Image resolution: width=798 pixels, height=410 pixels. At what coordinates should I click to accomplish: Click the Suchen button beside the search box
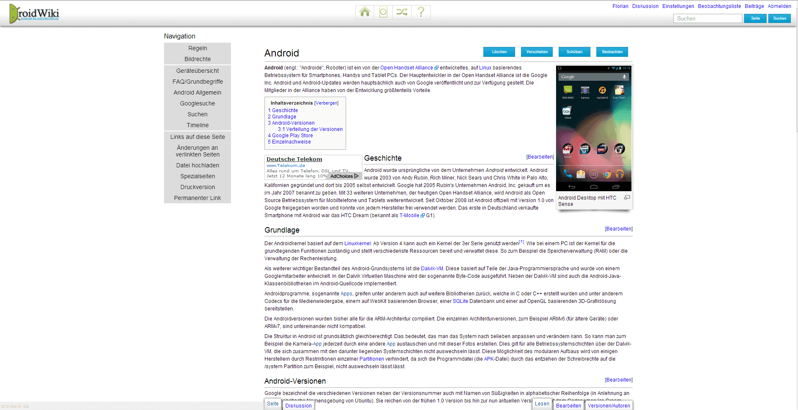click(x=780, y=18)
